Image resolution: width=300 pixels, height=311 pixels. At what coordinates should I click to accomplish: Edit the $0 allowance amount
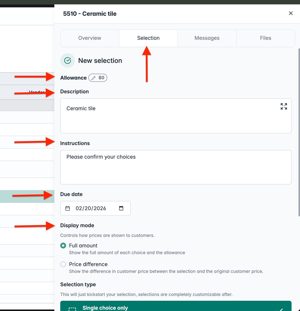(98, 78)
